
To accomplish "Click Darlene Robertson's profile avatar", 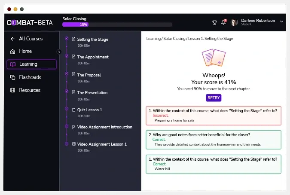I will click(234, 22).
